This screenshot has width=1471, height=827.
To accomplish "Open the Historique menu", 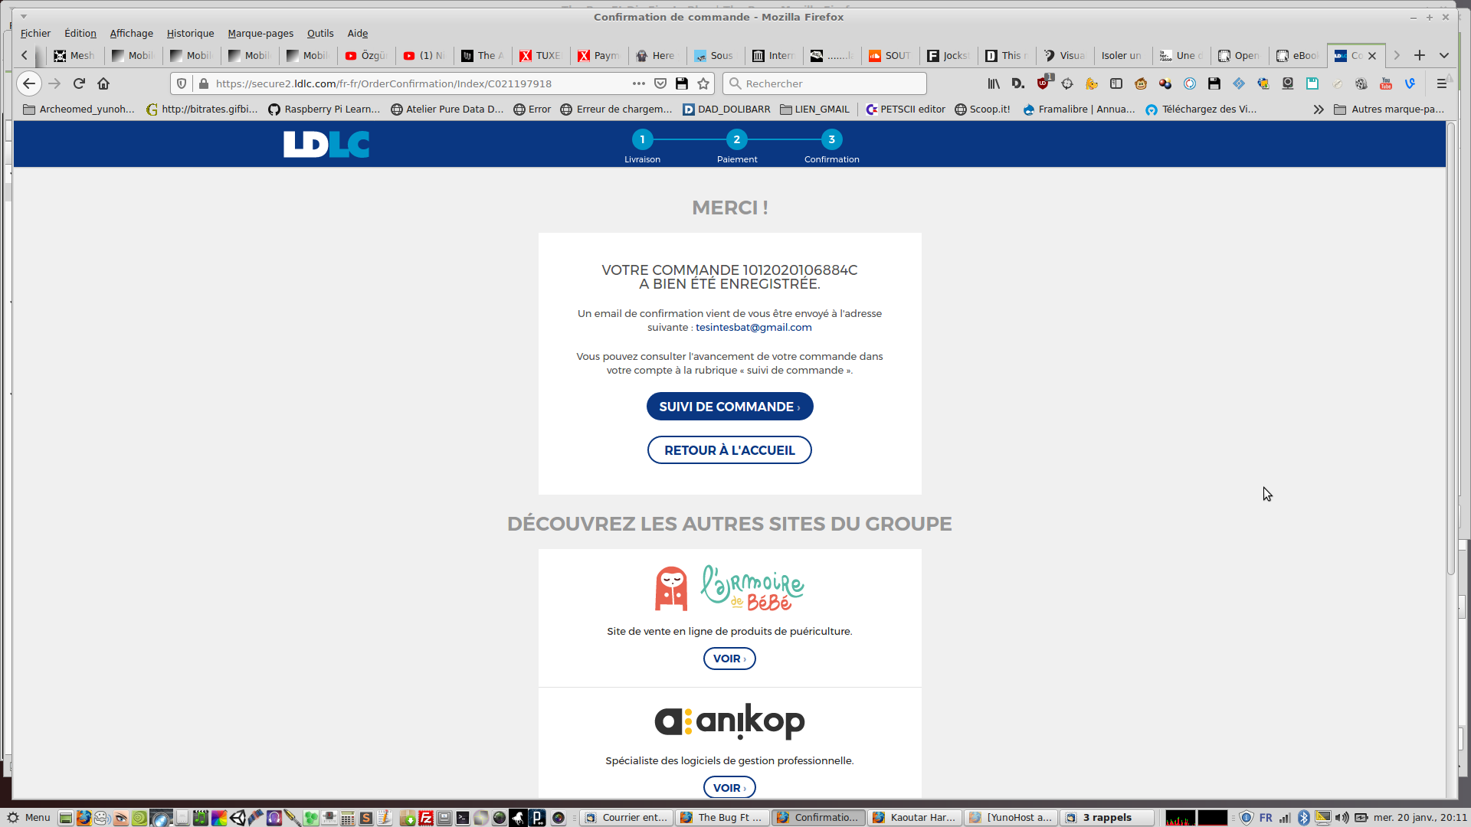I will coord(190,33).
